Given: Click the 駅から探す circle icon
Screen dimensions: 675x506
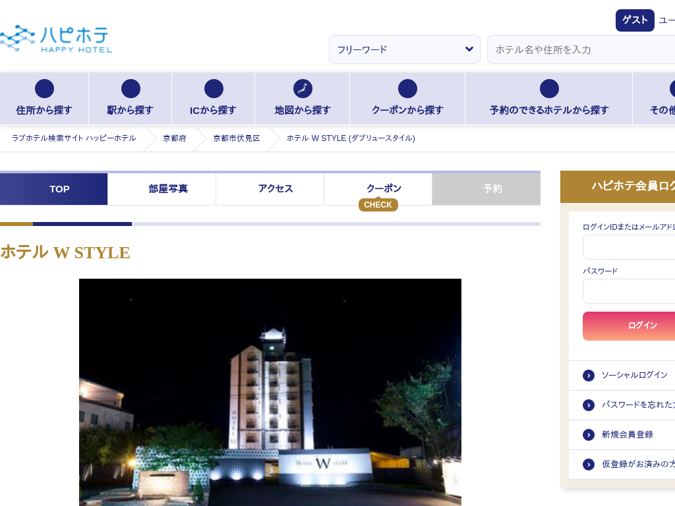Looking at the screenshot, I should click(131, 89).
